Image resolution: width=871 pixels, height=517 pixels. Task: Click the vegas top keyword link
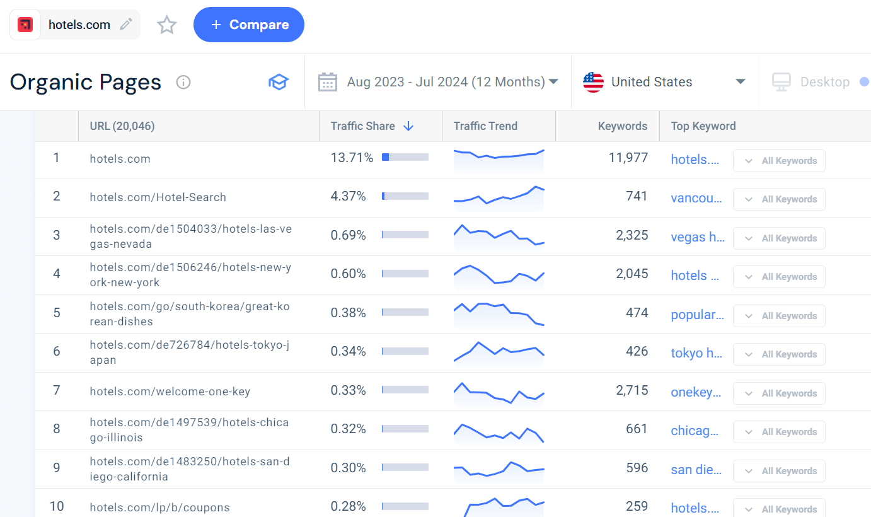[x=697, y=237]
